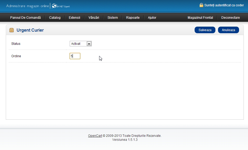Click the package icon next to Urgent Curier
The image size is (248, 150).
(12, 30)
